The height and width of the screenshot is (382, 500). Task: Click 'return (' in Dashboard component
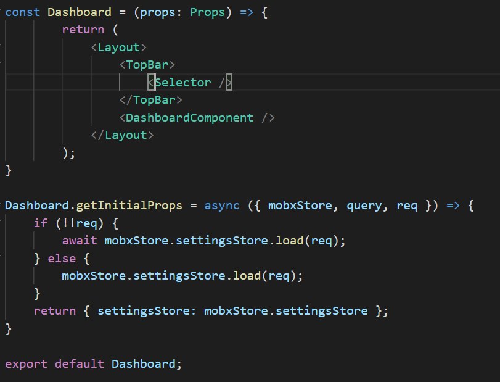pyautogui.click(x=90, y=30)
